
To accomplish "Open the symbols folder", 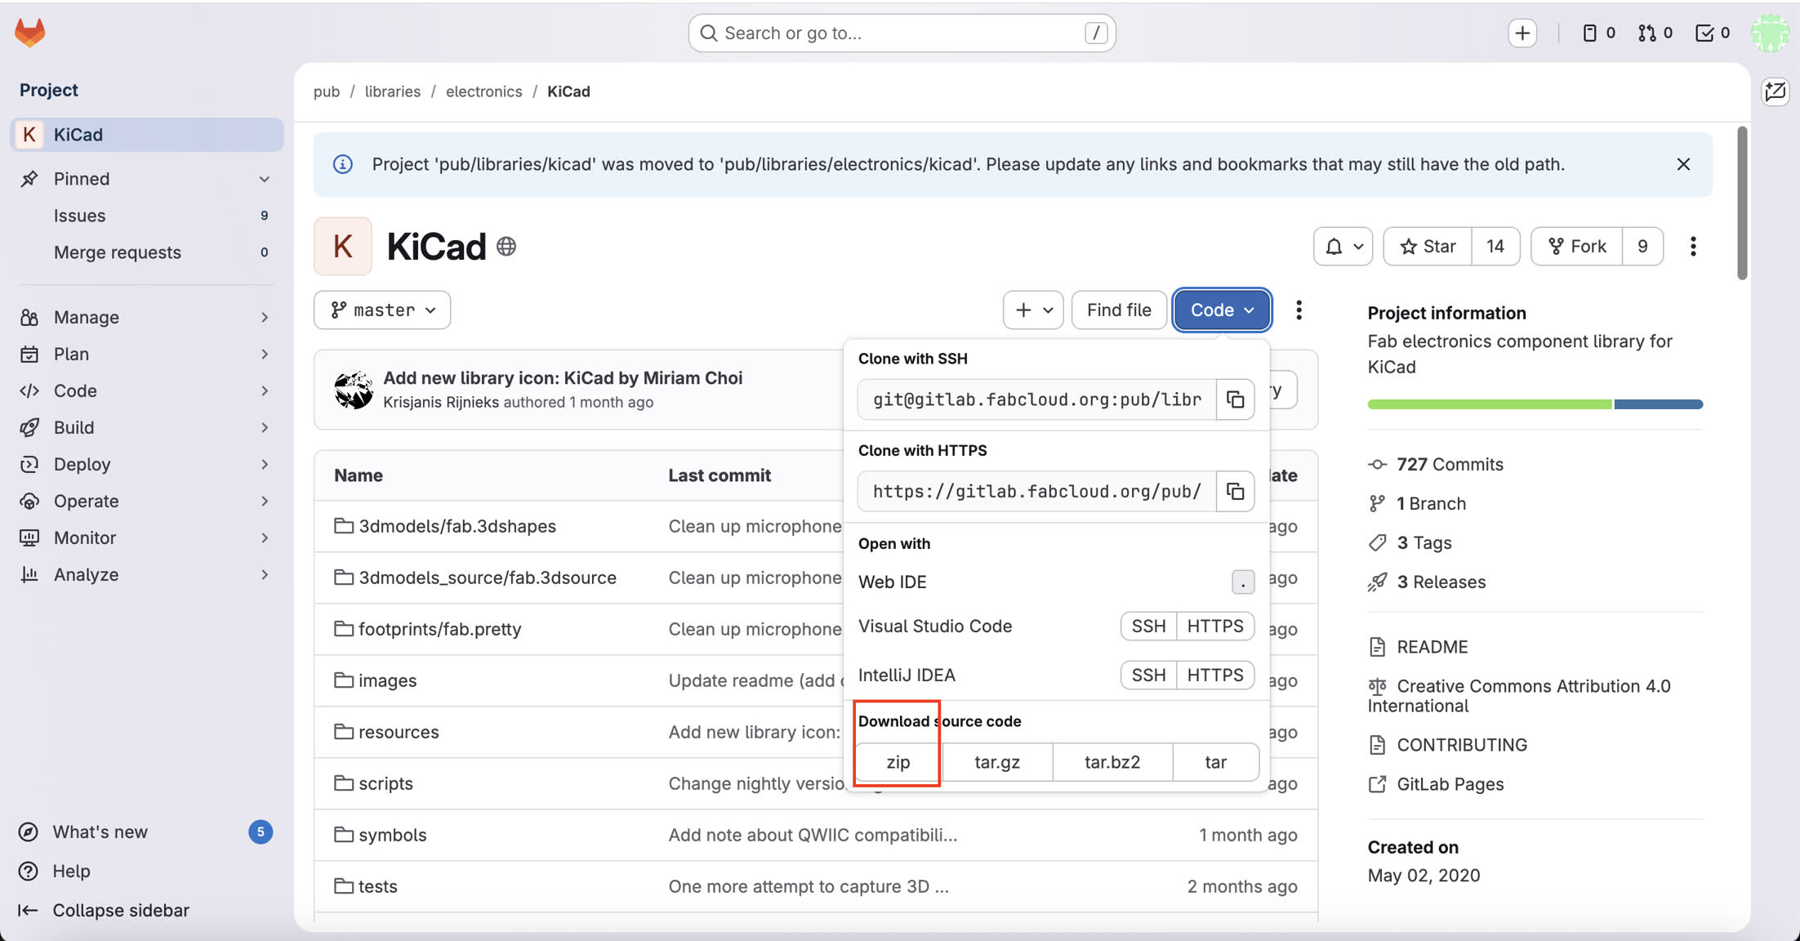I will coord(392,835).
